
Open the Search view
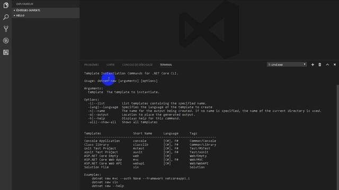pyautogui.click(x=6, y=17)
